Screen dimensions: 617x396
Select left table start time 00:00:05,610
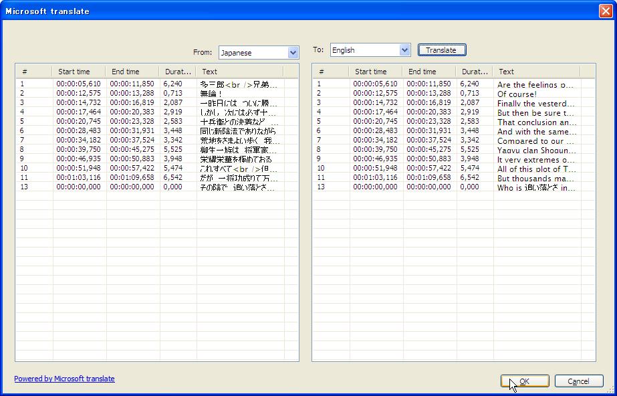click(78, 84)
